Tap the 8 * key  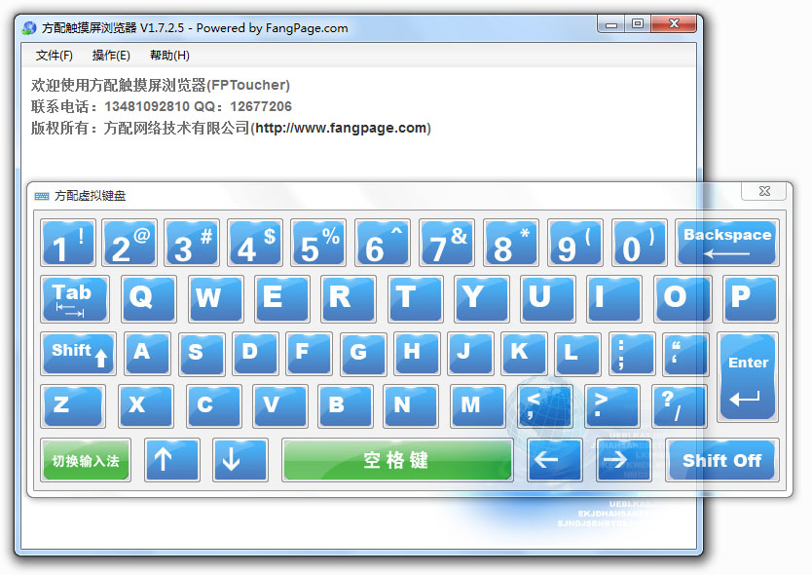pos(511,243)
